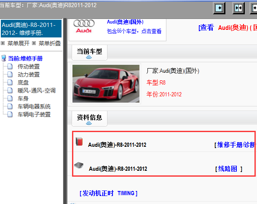Click the 当前车型 title bar text

click(x=48, y=5)
